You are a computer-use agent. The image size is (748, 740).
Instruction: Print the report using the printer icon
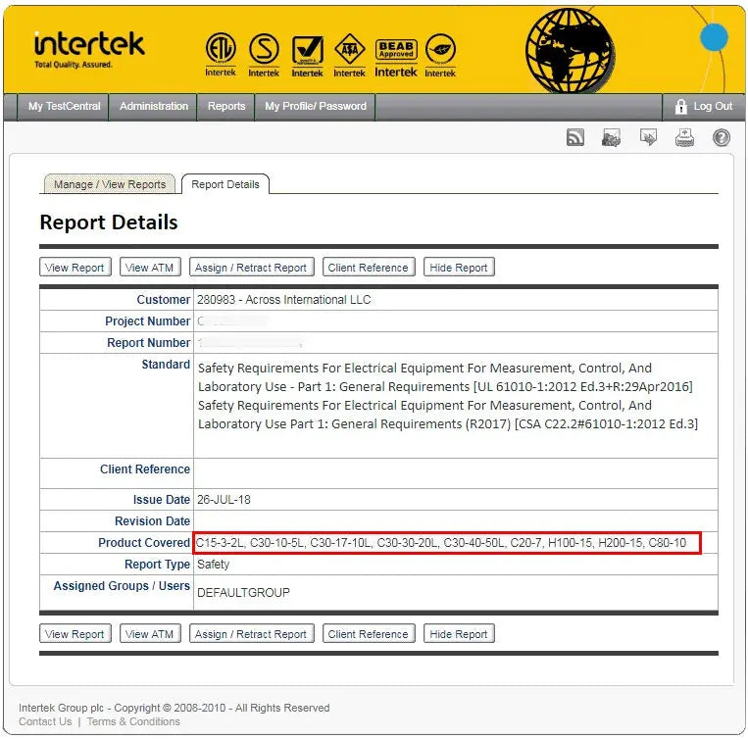pyautogui.click(x=684, y=138)
